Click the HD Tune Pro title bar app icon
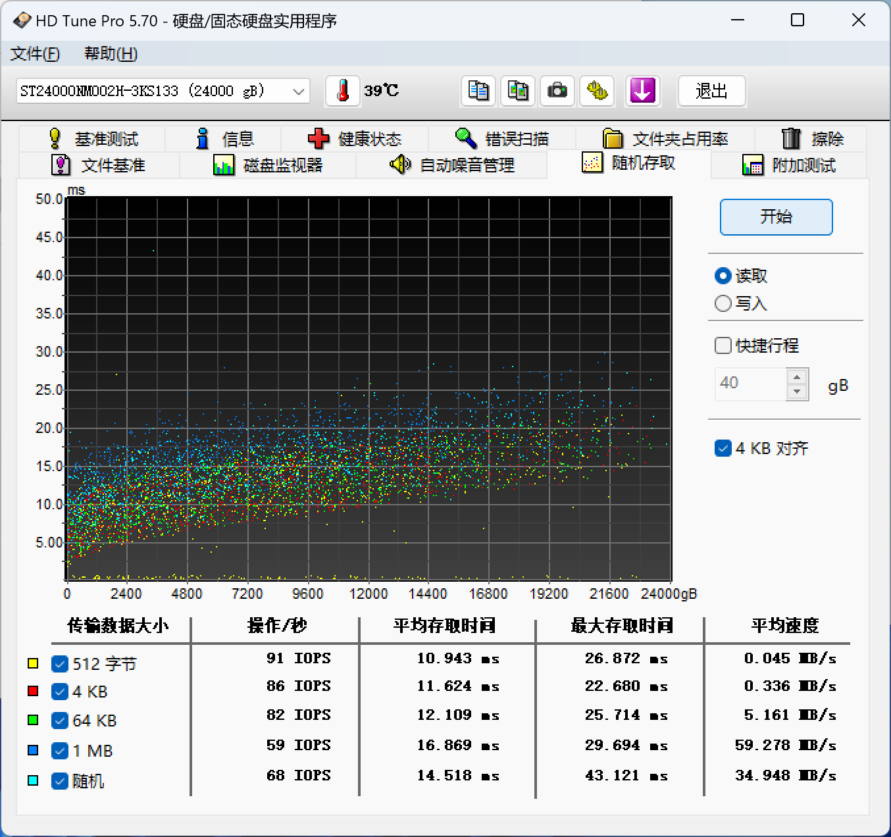Screen dimensions: 891x837 coord(22,20)
